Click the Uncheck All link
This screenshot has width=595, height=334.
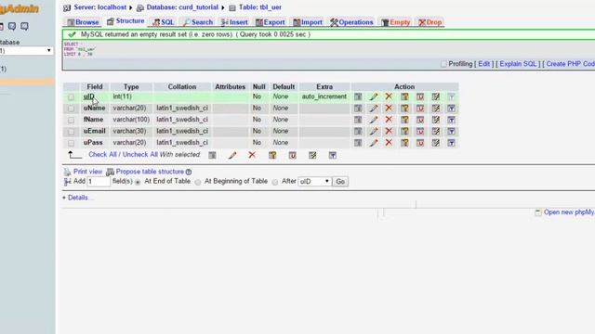(x=140, y=155)
